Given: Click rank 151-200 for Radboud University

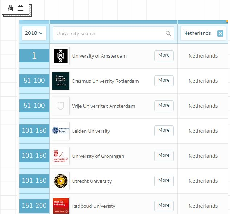Looking at the screenshot, I should (x=34, y=206).
